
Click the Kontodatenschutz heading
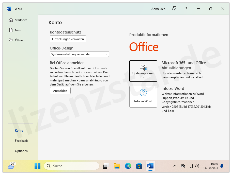point(65,32)
